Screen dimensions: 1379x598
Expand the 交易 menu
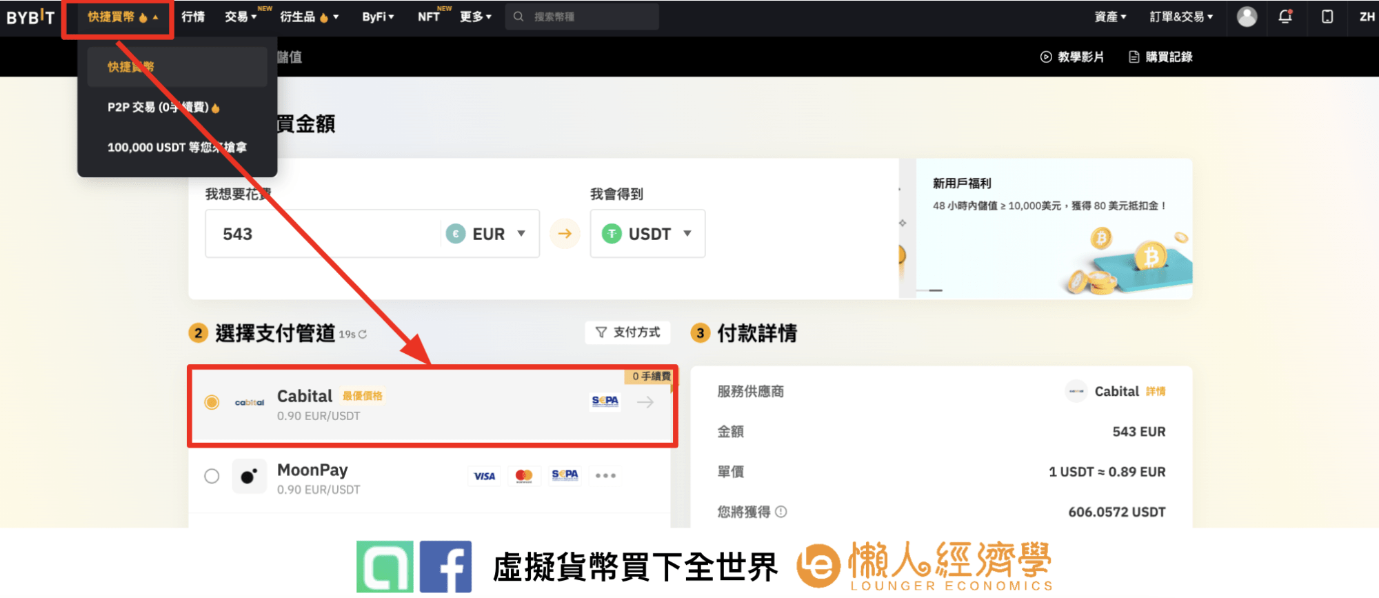241,17
